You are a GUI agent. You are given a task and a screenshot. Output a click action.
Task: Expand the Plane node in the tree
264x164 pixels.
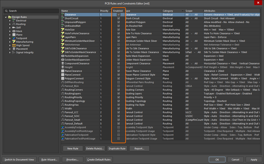click(10, 35)
